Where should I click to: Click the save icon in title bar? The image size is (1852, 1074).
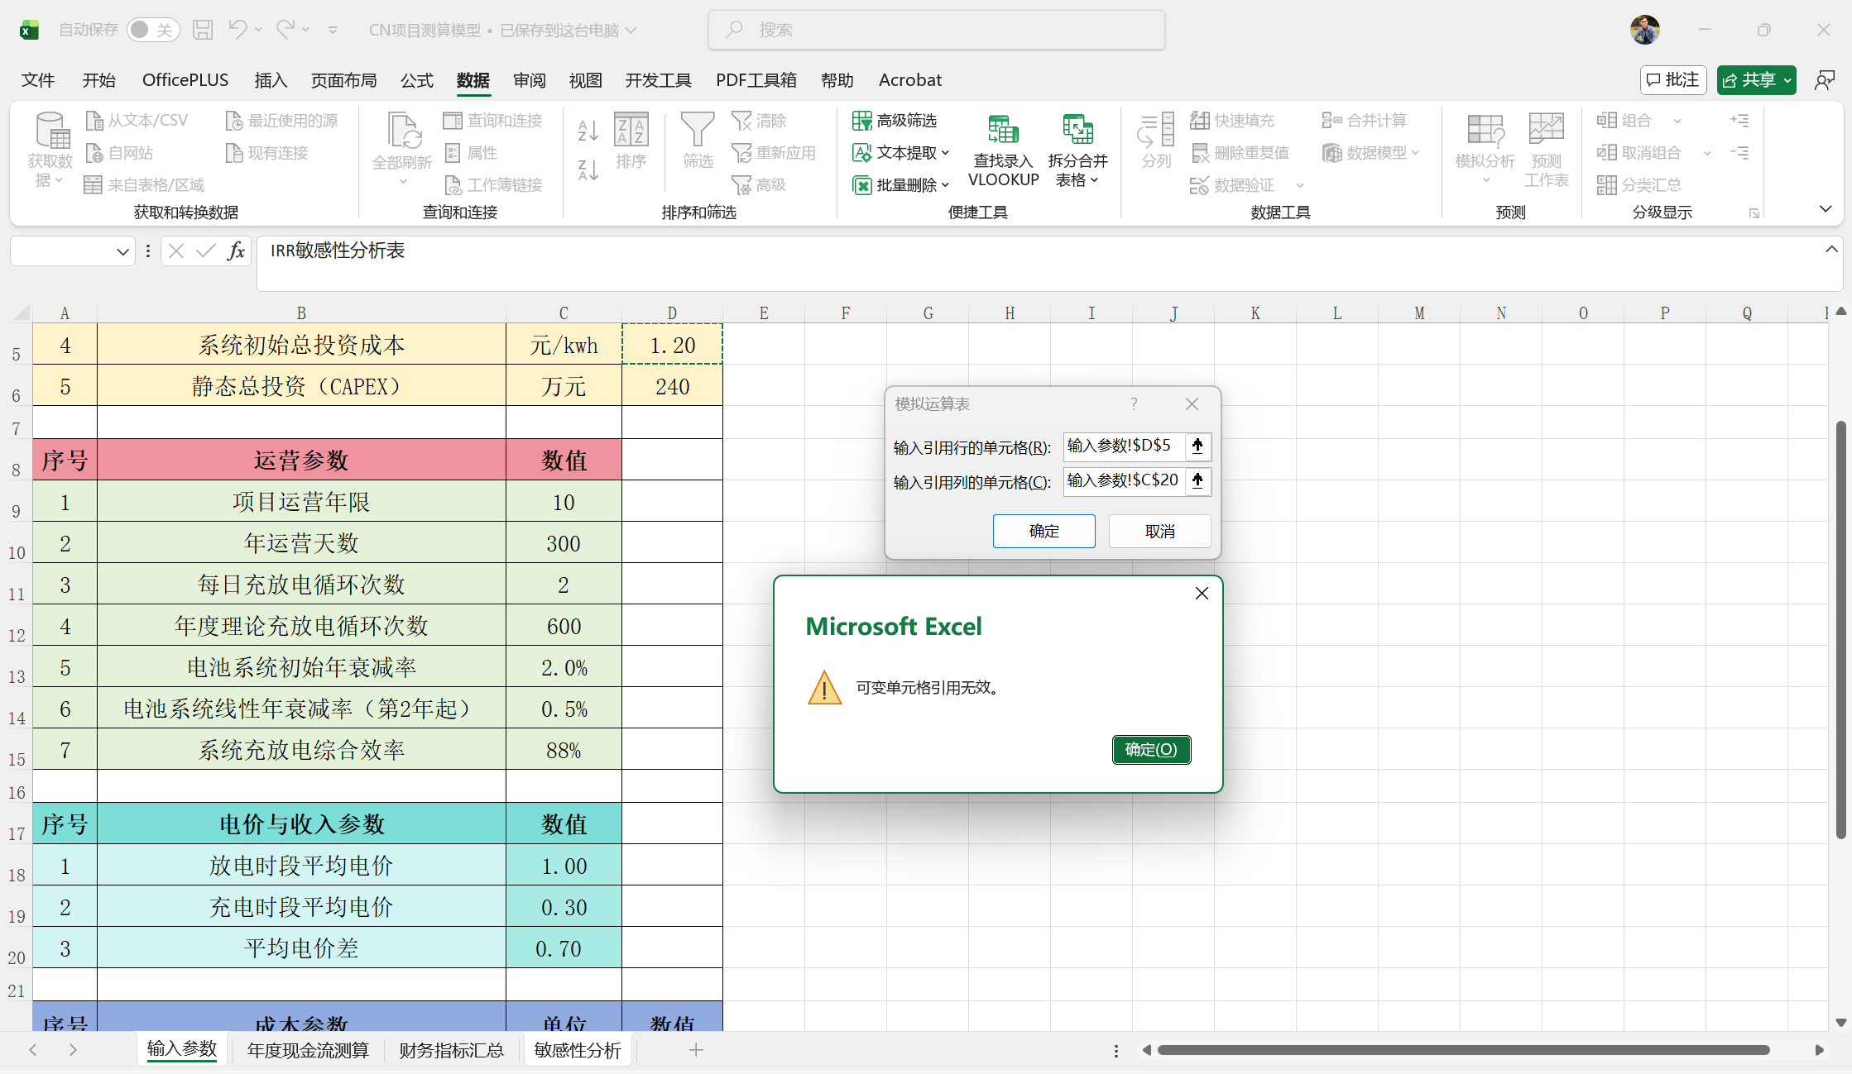coord(203,30)
